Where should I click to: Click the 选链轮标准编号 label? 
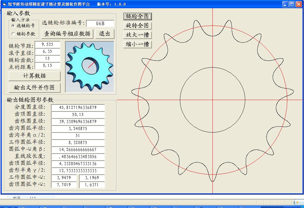coord(63,23)
